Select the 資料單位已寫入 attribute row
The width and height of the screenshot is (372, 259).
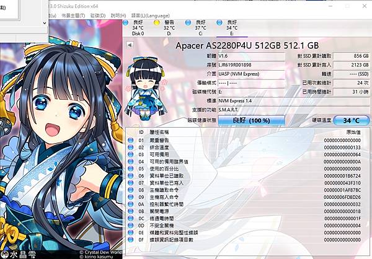(247, 183)
